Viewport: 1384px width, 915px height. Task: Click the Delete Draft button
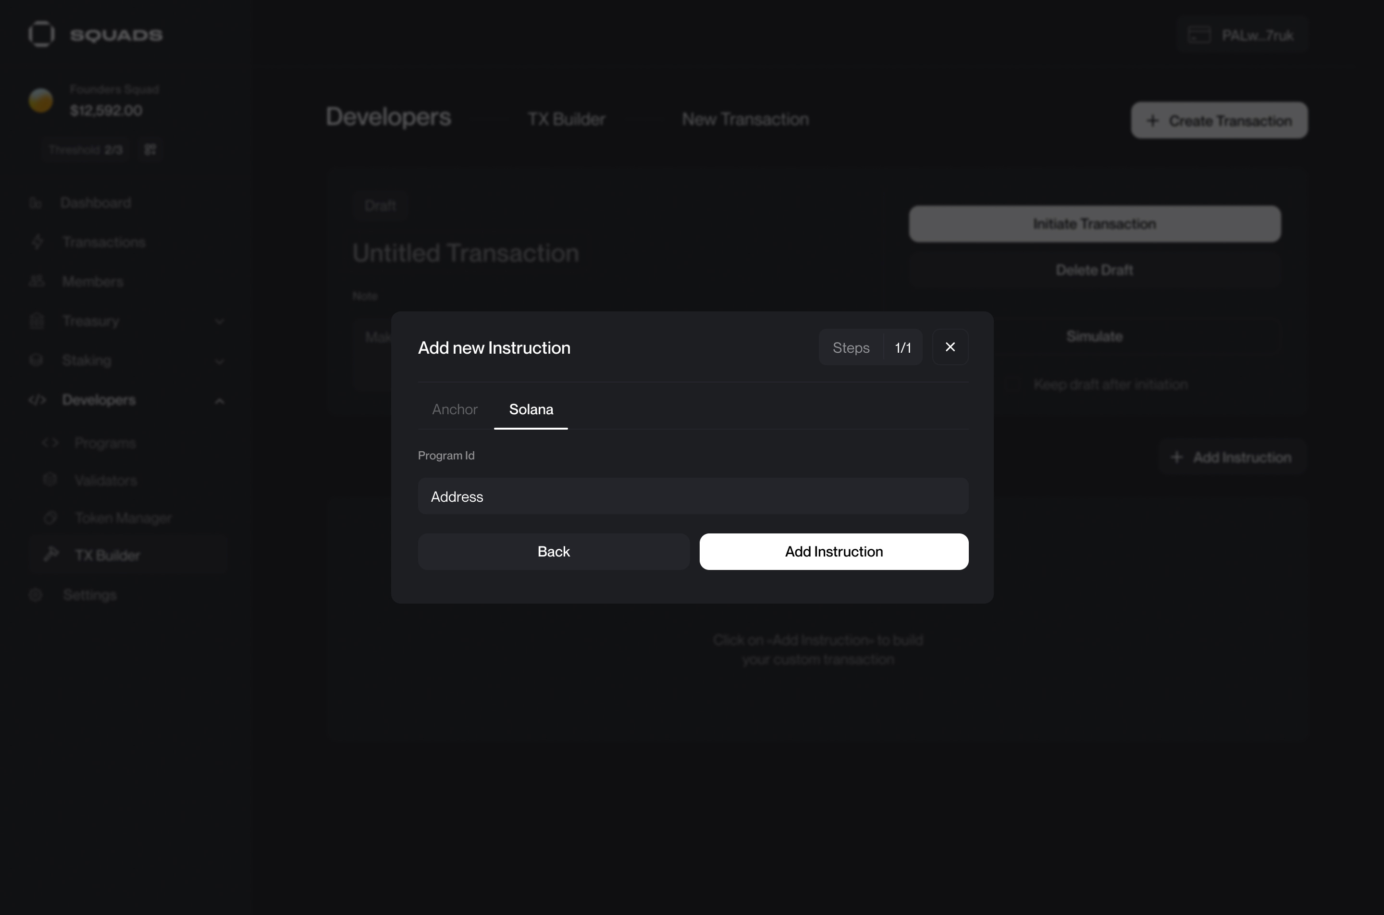tap(1095, 270)
